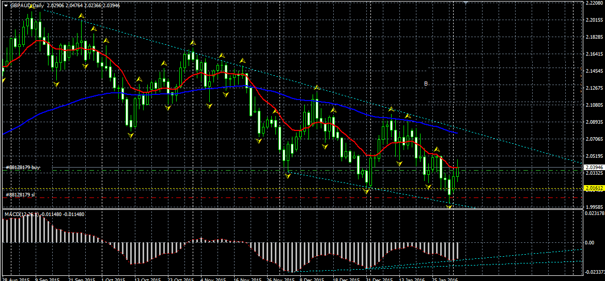Image resolution: width=605 pixels, height=281 pixels.
Task: Click the MACD(12,26,1) indicator label
Action: (x=22, y=214)
